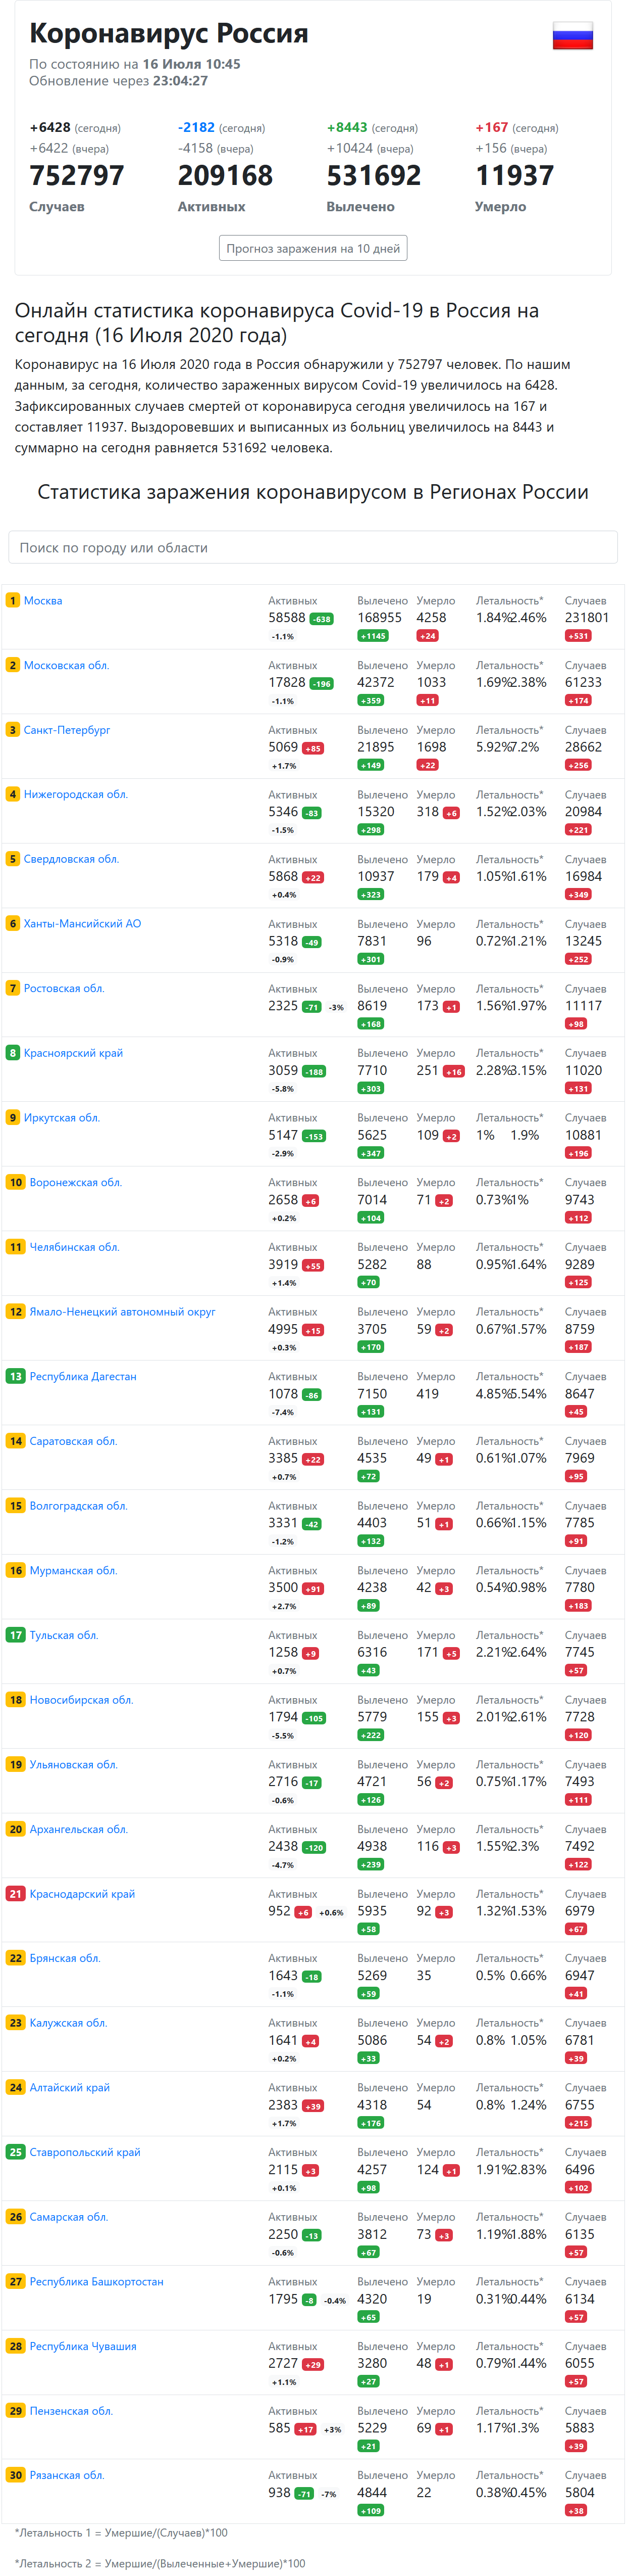
Task: Click Dagestan's deaths count '419'
Action: (x=427, y=1394)
